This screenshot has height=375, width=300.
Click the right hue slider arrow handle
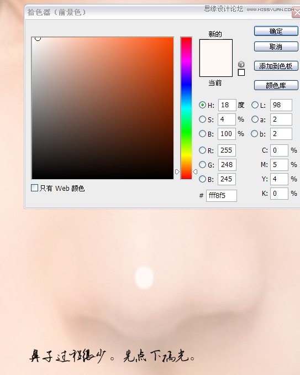[195, 171]
